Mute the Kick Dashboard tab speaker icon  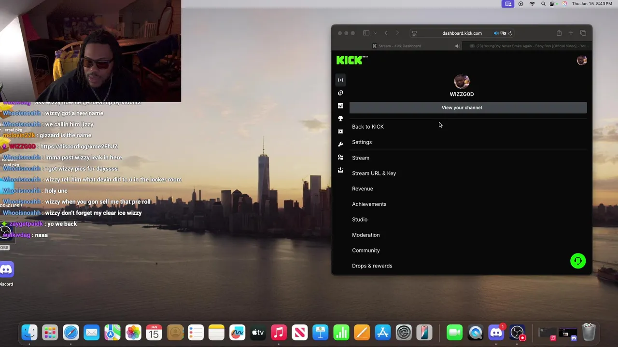[x=457, y=46]
